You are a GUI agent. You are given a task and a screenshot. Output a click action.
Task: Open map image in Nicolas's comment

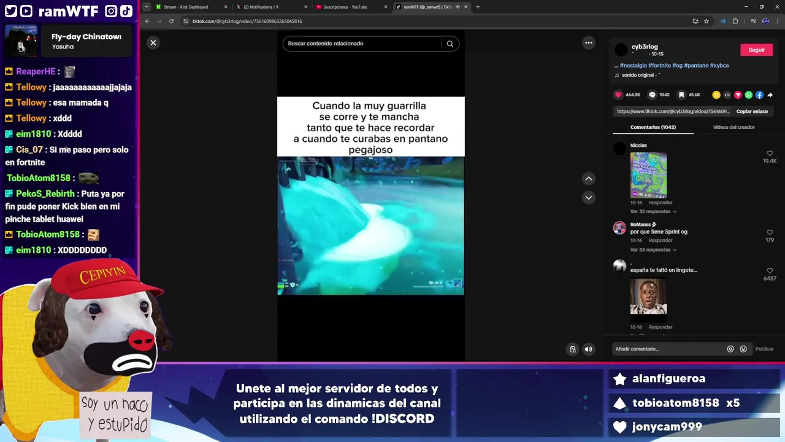coord(648,175)
